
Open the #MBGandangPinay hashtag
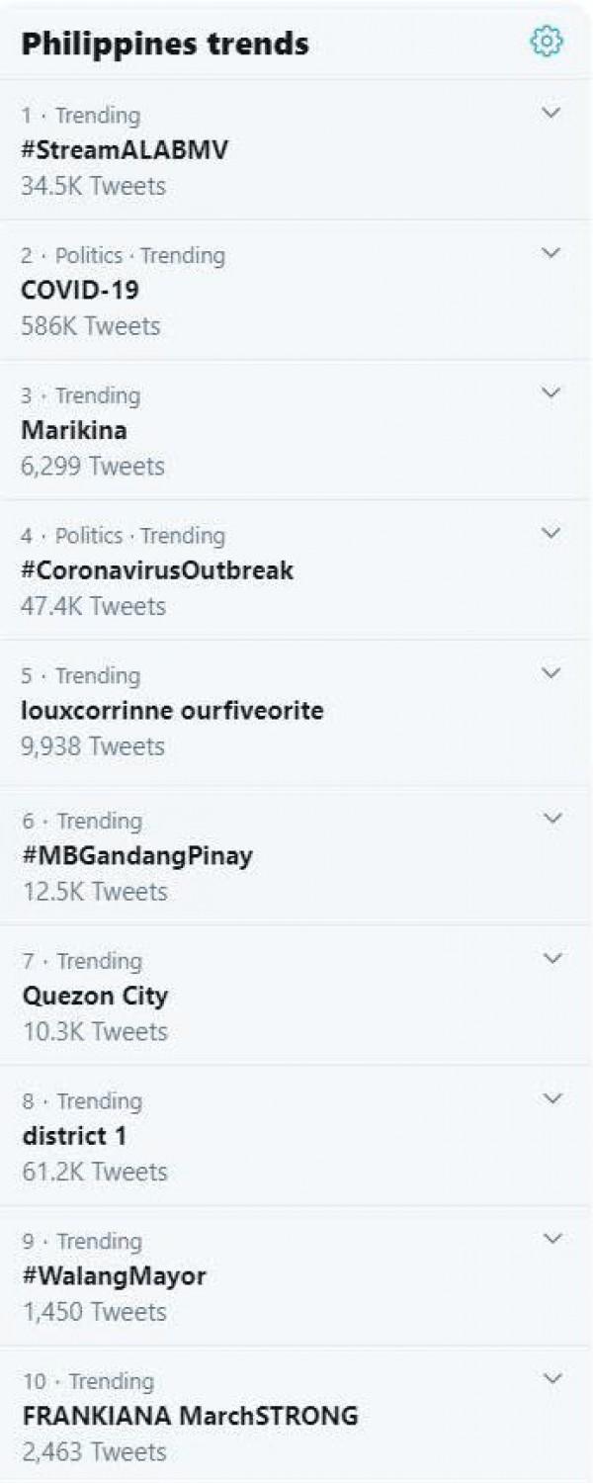pyautogui.click(x=137, y=855)
